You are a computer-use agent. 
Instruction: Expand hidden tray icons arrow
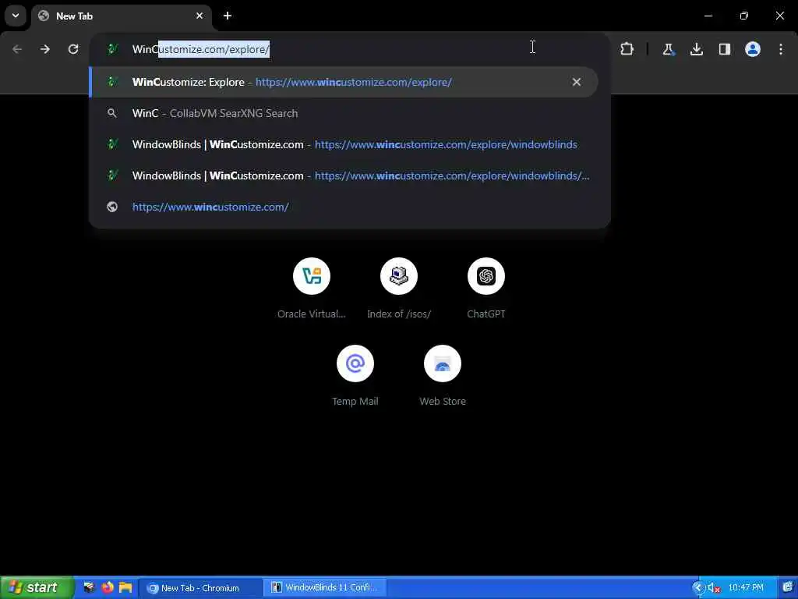(697, 588)
